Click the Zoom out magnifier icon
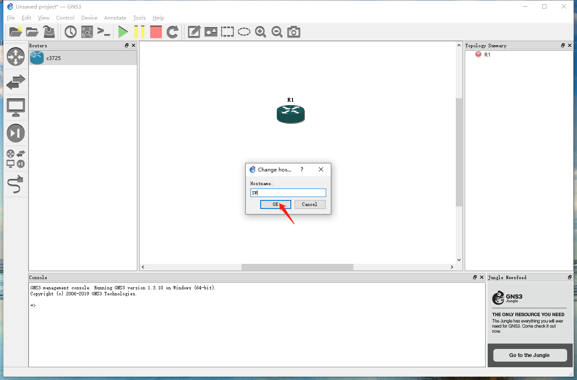The height and width of the screenshot is (380, 577). coord(277,31)
